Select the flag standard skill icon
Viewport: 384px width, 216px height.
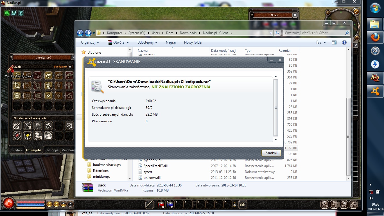[38, 125]
